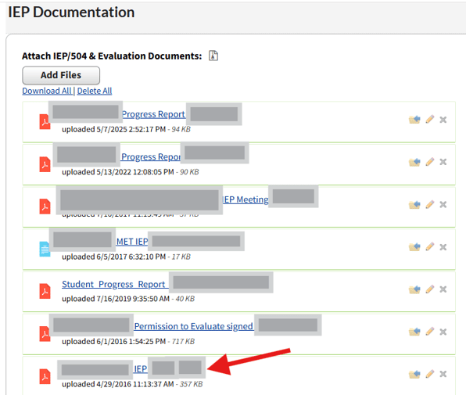This screenshot has width=466, height=395.
Task: Click PDF icon of Student_Progress_Report file
Action: (x=45, y=291)
